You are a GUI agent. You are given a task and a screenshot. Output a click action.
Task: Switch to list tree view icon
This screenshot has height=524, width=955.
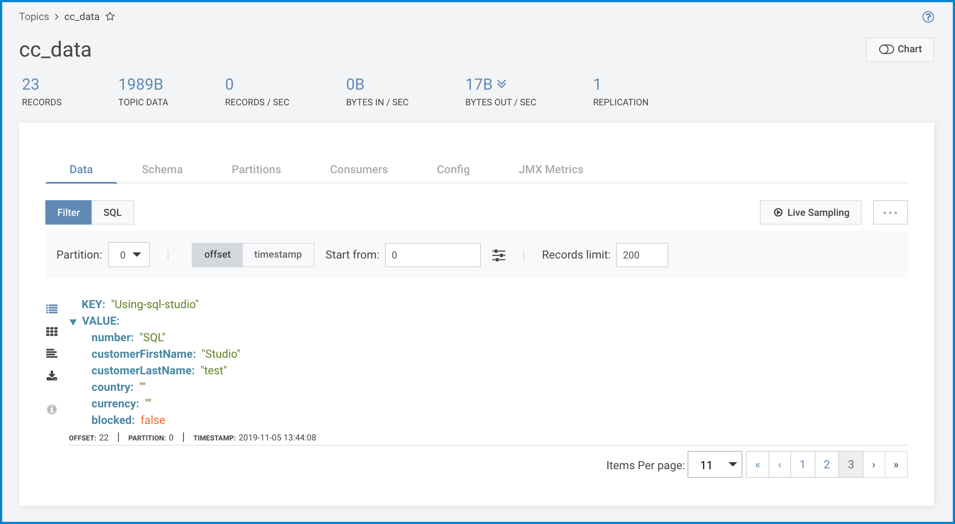click(52, 309)
